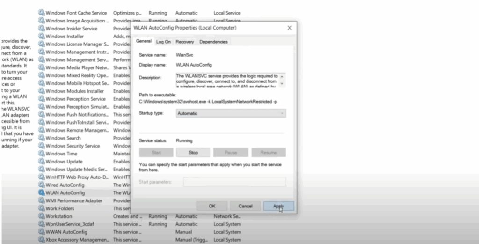Click gear icon beside Windows Security Service
This screenshot has width=479, height=244.
(x=42, y=146)
